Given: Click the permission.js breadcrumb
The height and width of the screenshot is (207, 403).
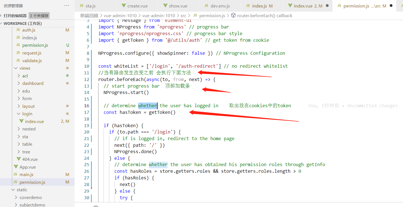Looking at the screenshot, I should (x=212, y=15).
